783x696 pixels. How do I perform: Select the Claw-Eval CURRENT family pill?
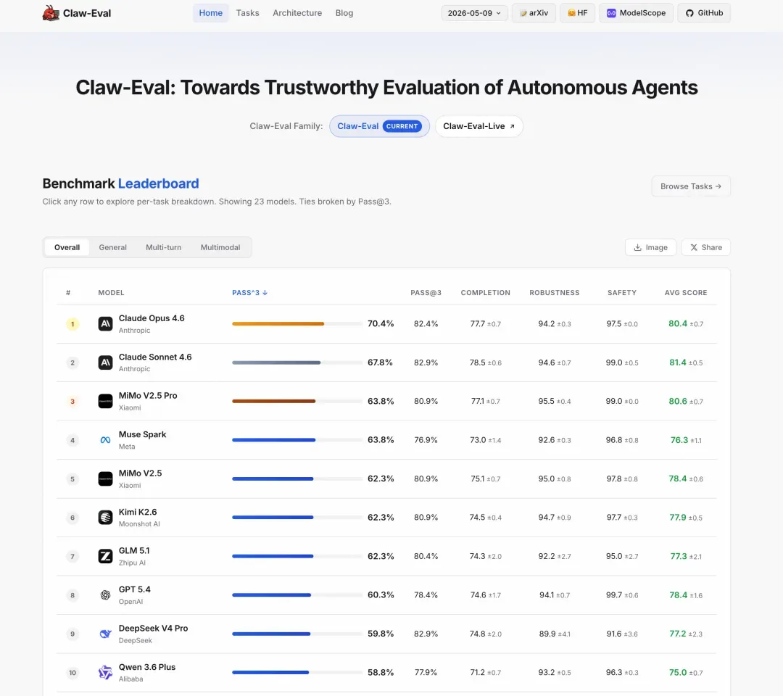379,126
